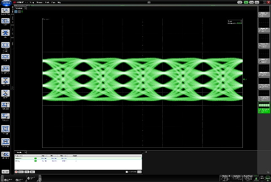Select the topmost waveform thumbnail in right panel
The height and width of the screenshot is (182, 271).
tap(264, 12)
